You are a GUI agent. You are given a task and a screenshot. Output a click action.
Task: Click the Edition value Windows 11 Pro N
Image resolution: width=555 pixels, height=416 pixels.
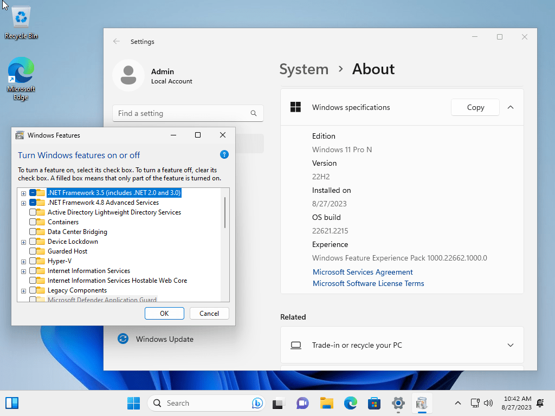[341, 149]
